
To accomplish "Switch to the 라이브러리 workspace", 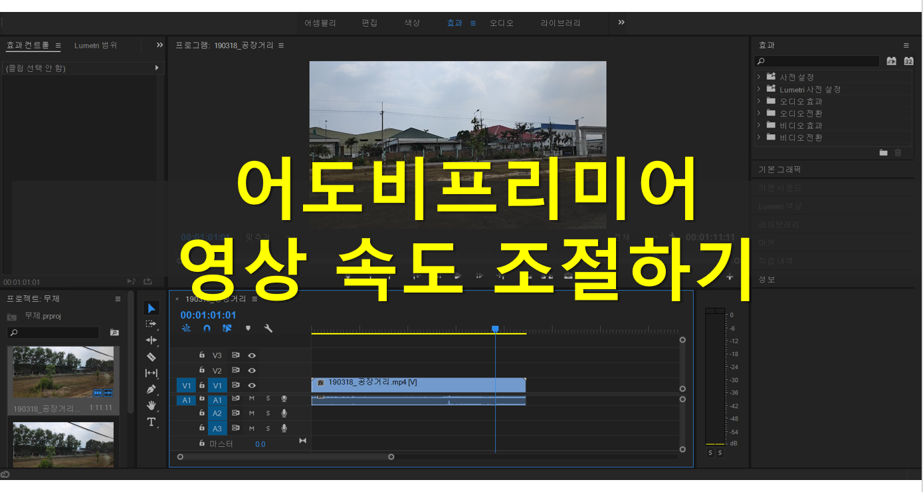I will tap(561, 23).
